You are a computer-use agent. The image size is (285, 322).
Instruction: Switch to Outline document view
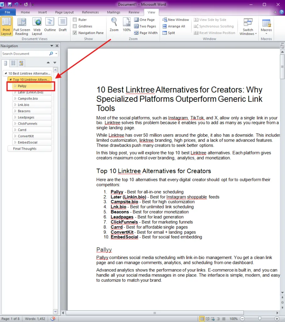[50, 25]
